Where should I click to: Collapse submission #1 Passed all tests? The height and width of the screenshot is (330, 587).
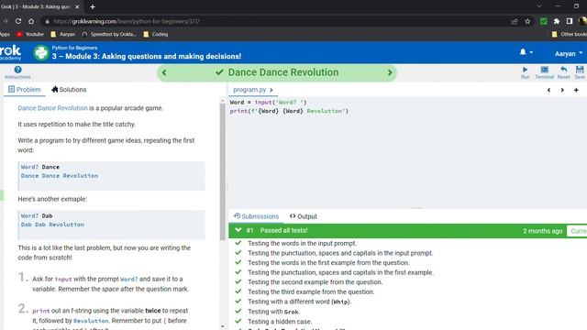click(x=238, y=230)
